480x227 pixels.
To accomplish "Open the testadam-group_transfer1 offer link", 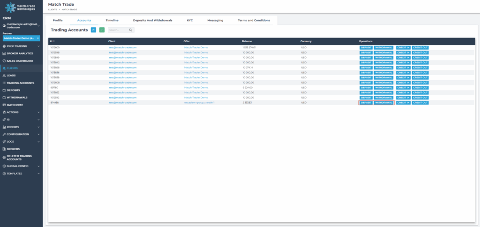I will coord(199,102).
